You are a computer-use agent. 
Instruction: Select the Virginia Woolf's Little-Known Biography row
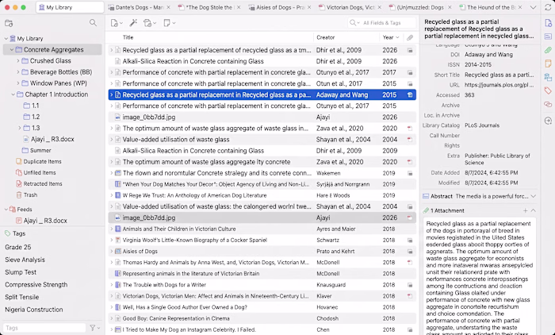(262, 240)
